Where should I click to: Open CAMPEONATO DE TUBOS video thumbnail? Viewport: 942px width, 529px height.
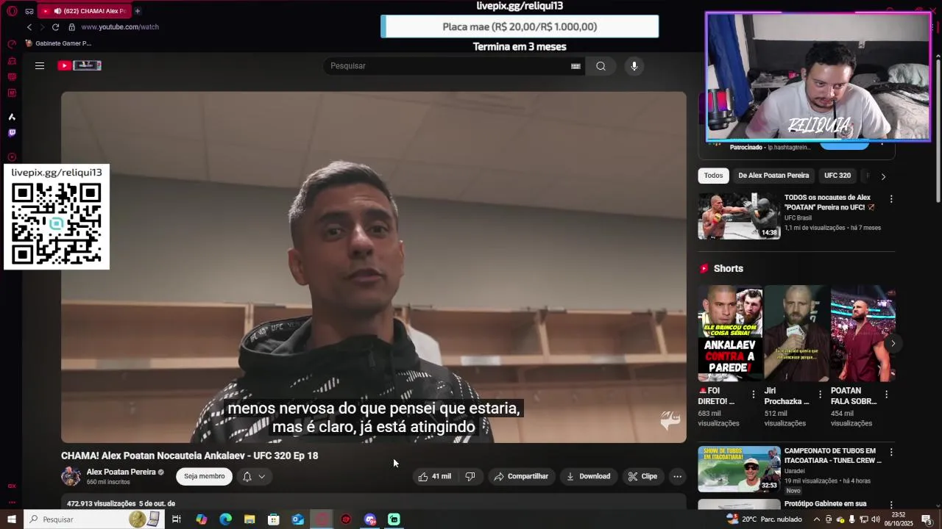(739, 469)
